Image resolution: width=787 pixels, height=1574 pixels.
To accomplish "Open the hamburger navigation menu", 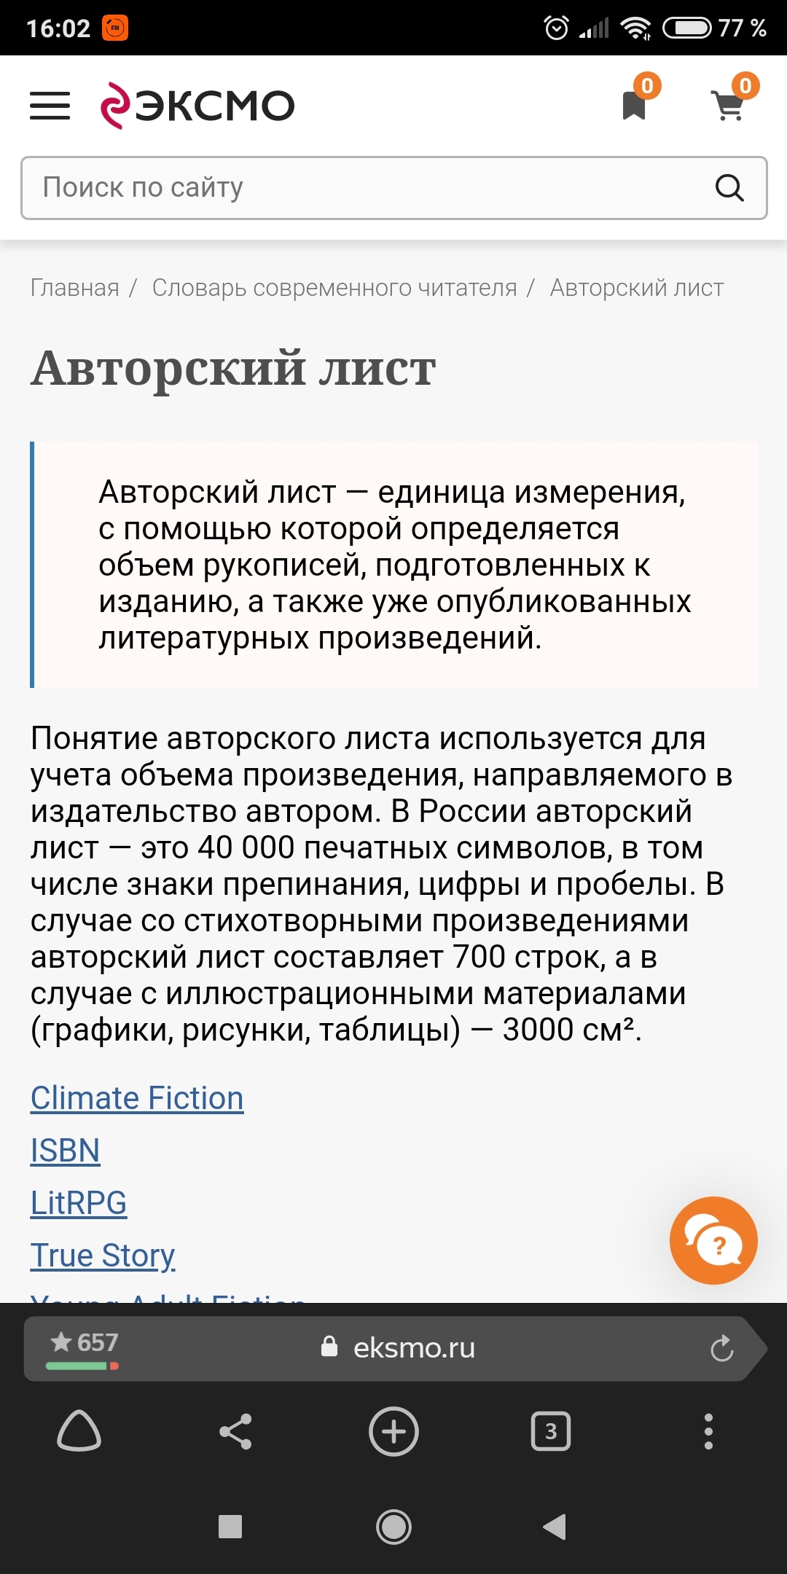I will pos(50,106).
